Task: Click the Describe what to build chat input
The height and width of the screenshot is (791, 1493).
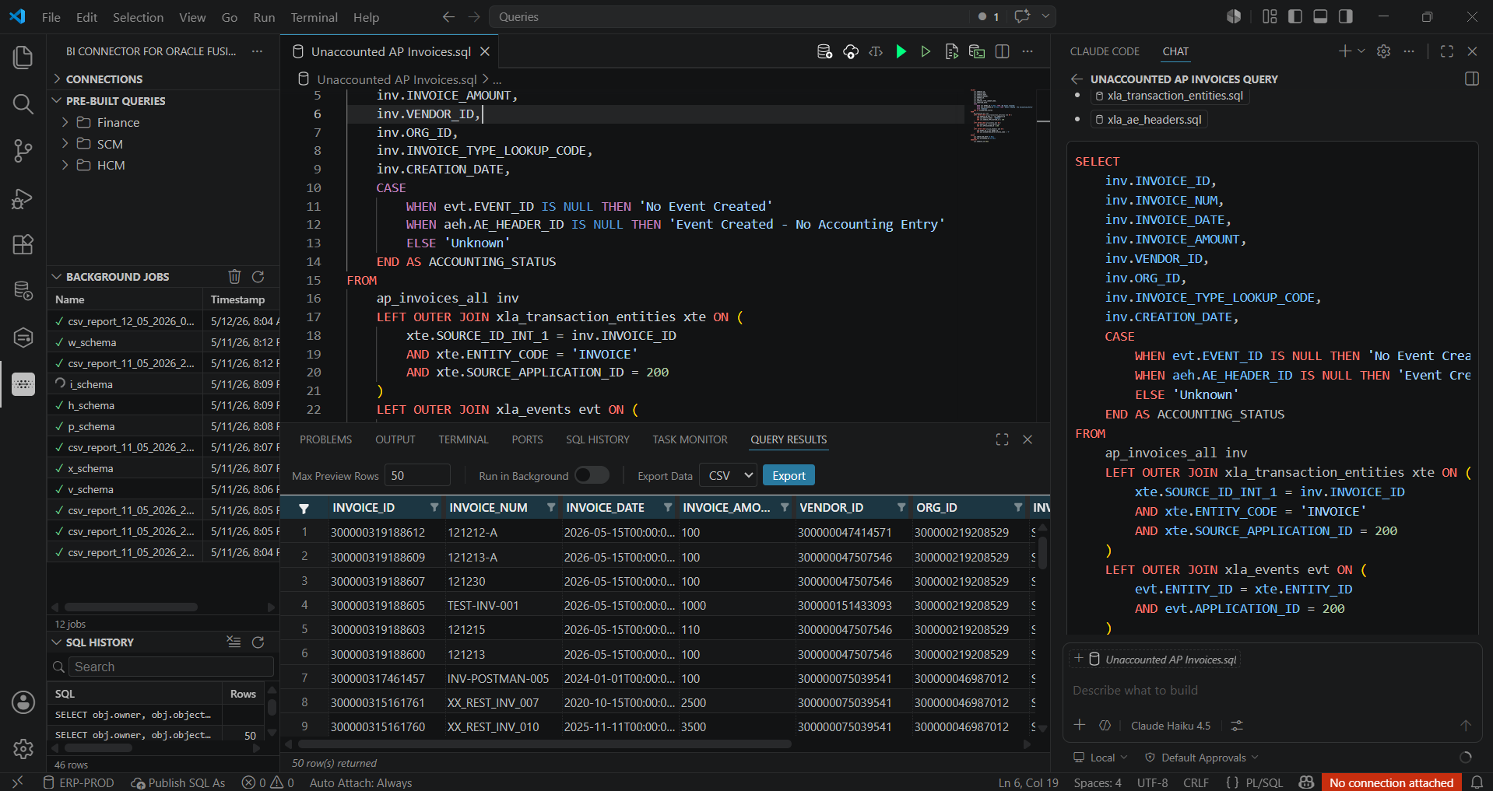Action: click(x=1272, y=690)
